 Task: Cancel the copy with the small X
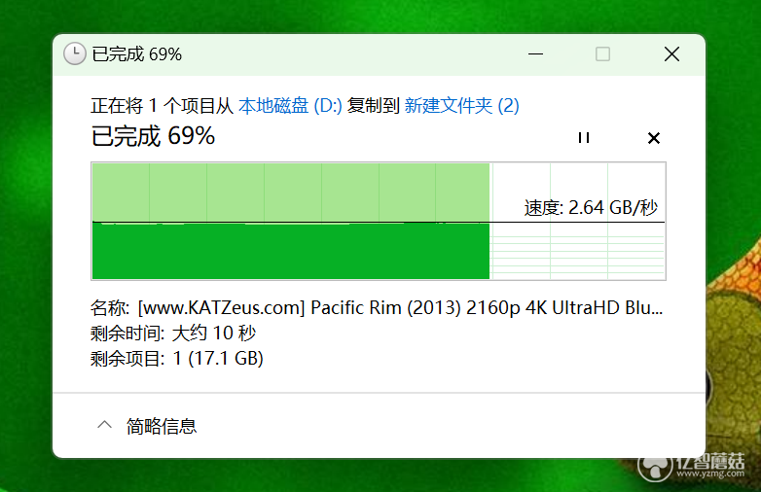coord(654,138)
